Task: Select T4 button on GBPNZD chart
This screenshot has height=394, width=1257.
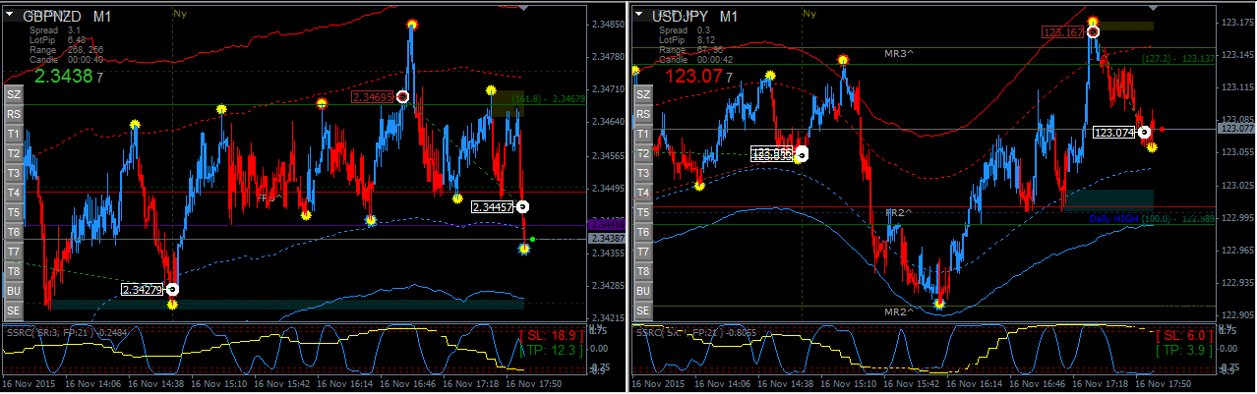Action: 14,193
